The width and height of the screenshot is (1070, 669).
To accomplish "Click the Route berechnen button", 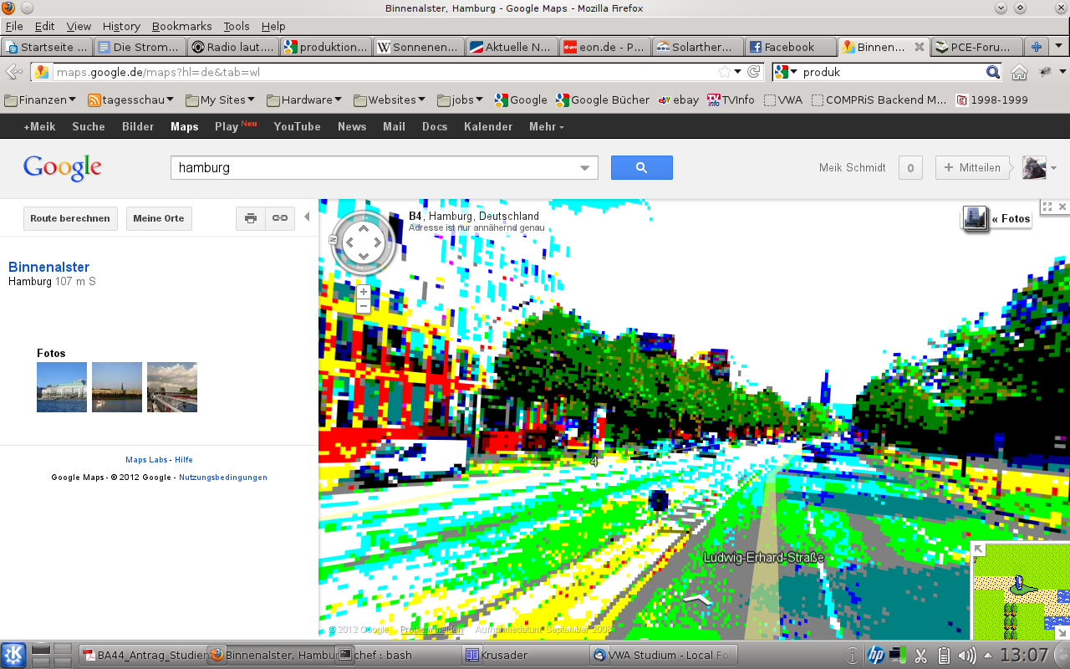I will [70, 218].
